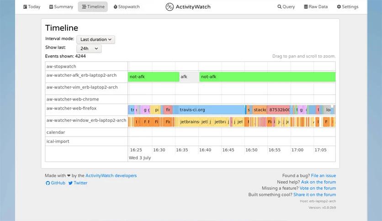This screenshot has height=221, width=382.
Task: Click the Wed 3 July date label
Action: point(140,158)
